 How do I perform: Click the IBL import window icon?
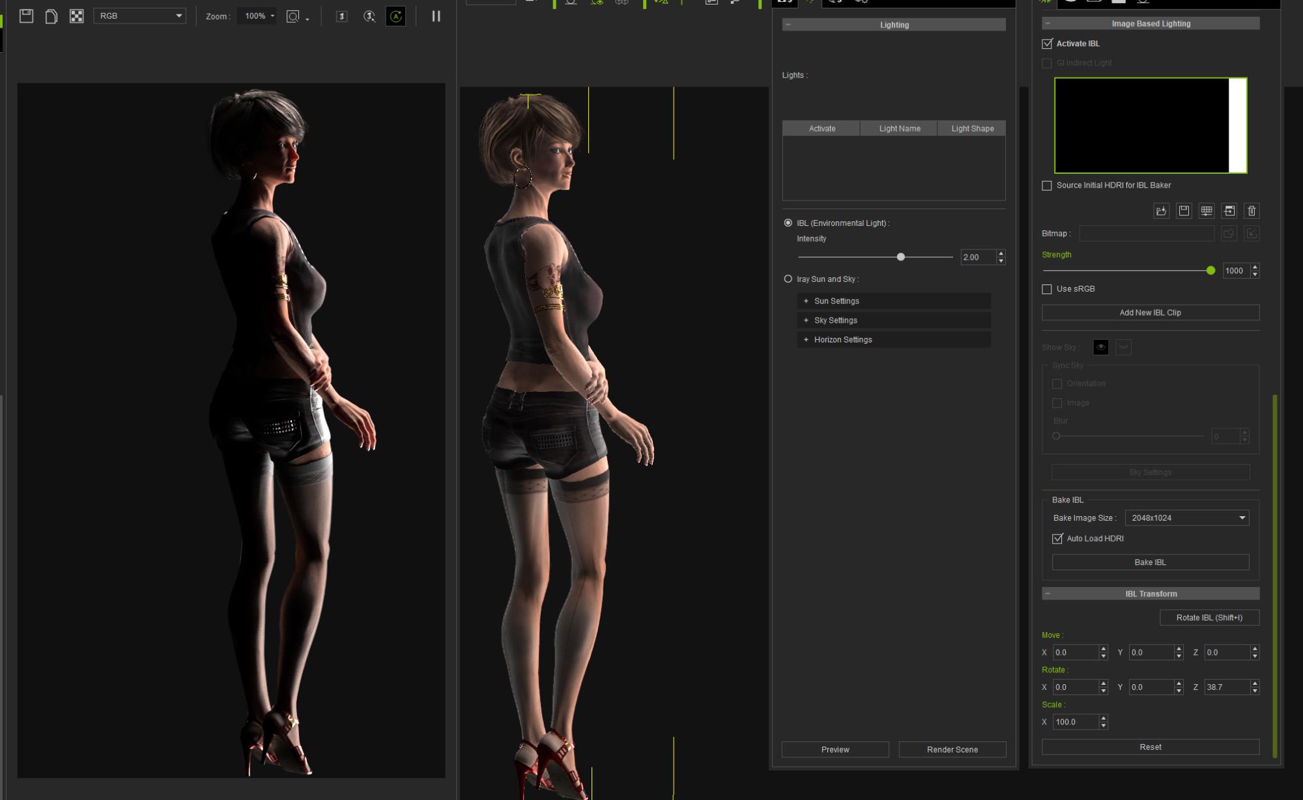1229,211
